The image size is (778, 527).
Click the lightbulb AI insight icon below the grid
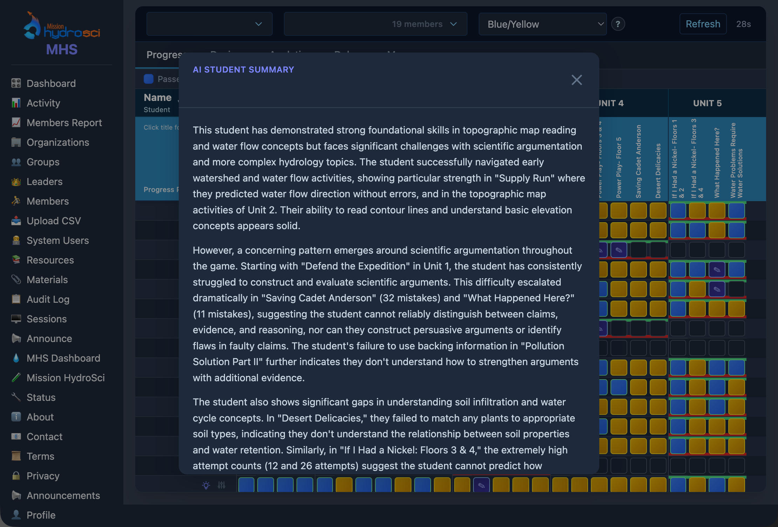(206, 485)
